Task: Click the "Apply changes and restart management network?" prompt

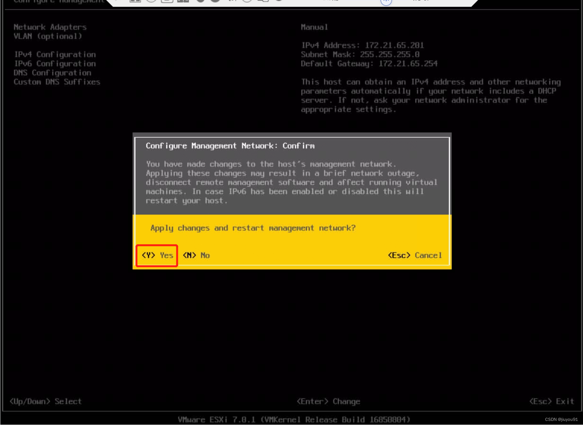Action: coord(253,228)
